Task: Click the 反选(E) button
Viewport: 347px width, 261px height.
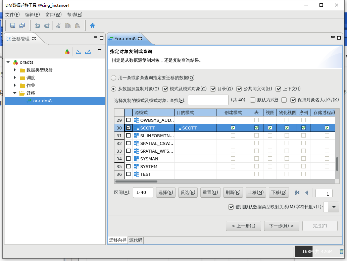Action: coord(188,192)
